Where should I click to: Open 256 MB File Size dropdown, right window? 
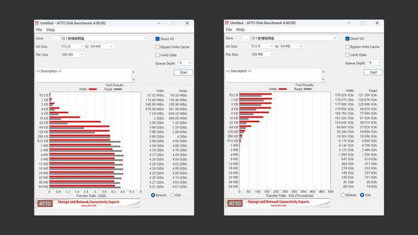262,54
